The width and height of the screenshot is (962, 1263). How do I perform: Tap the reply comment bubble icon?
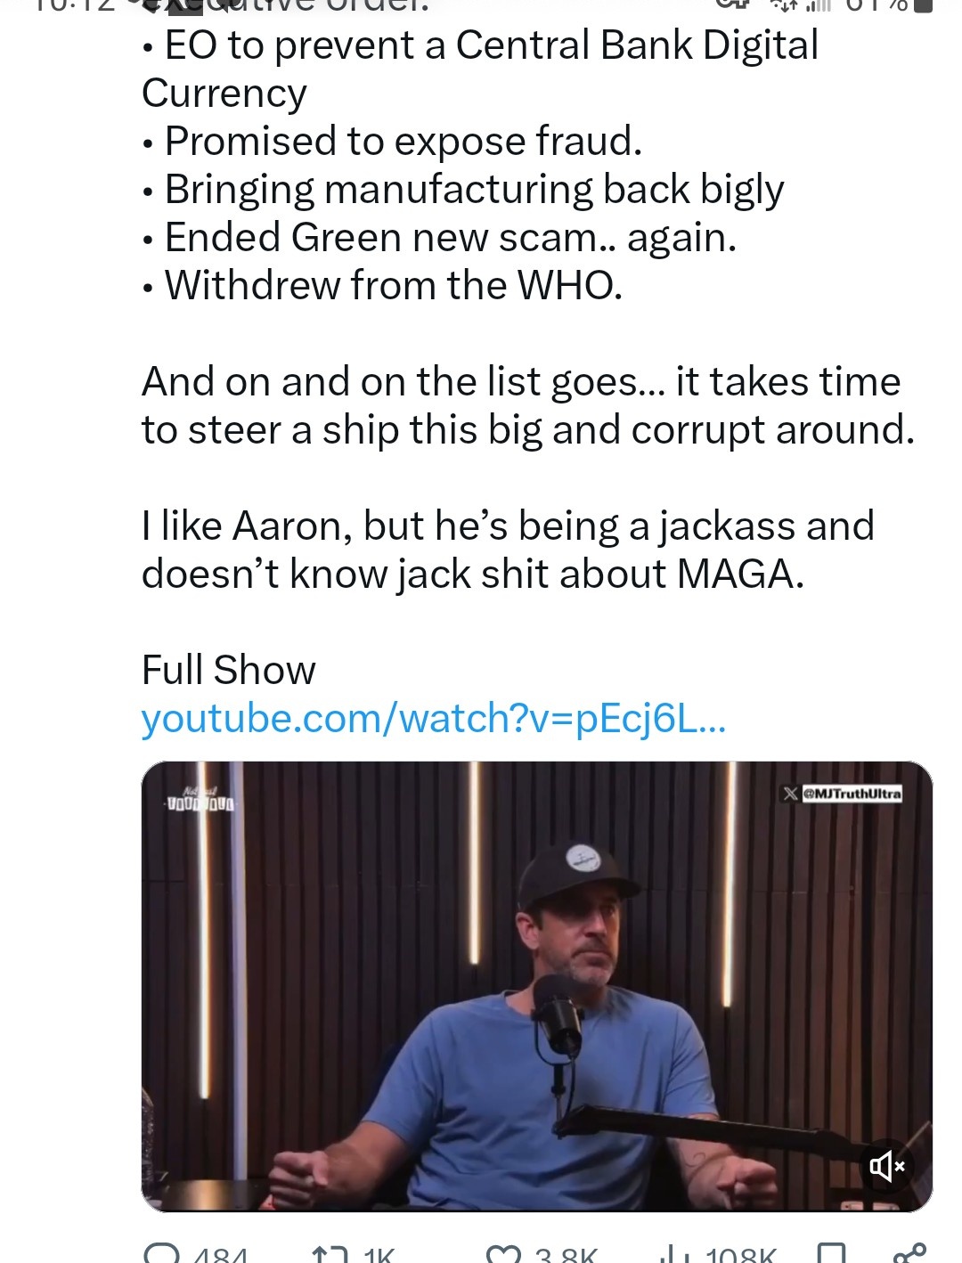(161, 1254)
